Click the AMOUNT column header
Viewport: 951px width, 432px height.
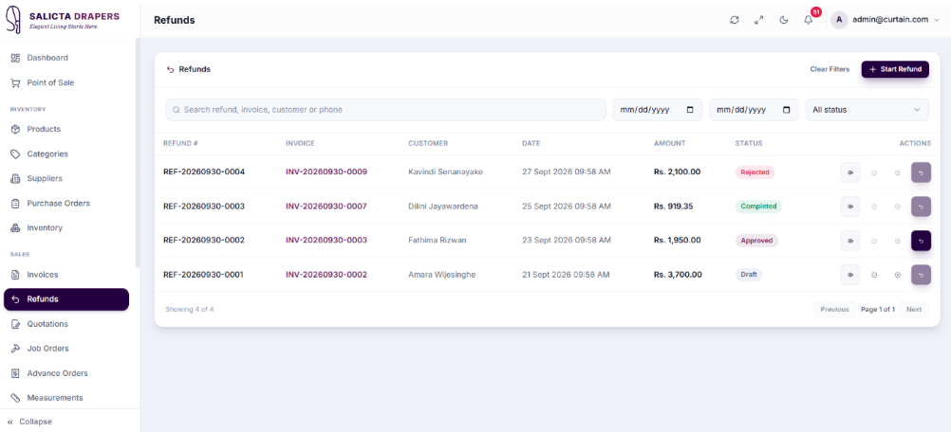click(669, 143)
